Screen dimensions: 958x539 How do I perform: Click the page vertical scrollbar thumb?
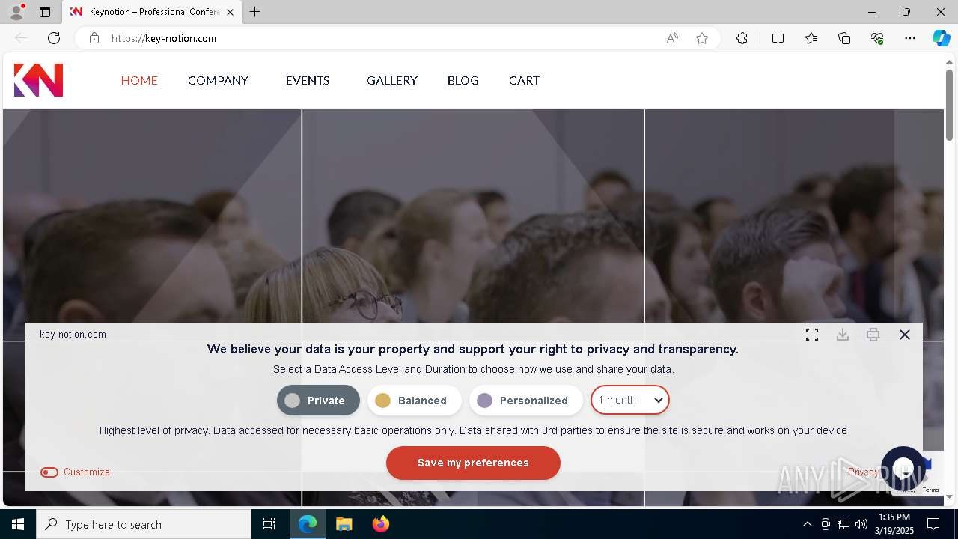[950, 105]
